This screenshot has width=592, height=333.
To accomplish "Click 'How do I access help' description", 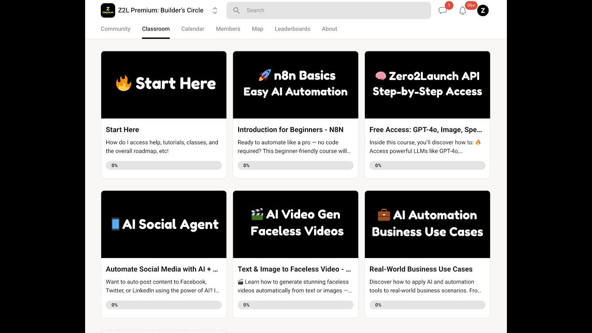I will point(162,147).
